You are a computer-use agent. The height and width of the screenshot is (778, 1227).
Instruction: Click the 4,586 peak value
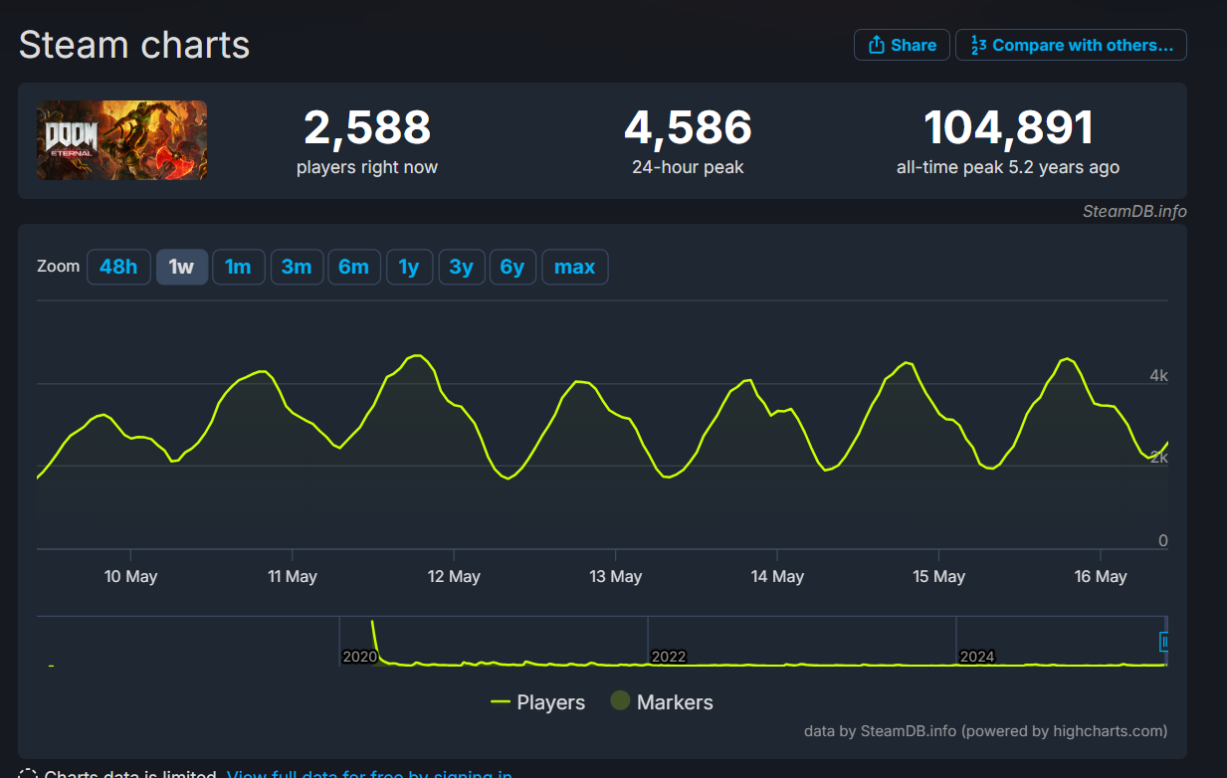(x=688, y=127)
